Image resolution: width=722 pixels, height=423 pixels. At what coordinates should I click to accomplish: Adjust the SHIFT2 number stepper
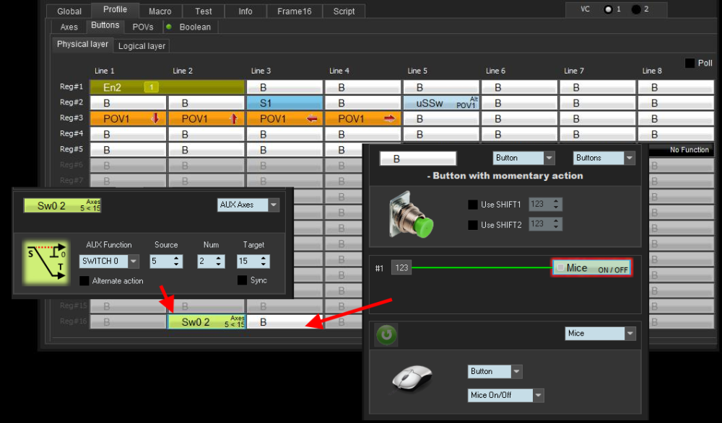pos(545,224)
